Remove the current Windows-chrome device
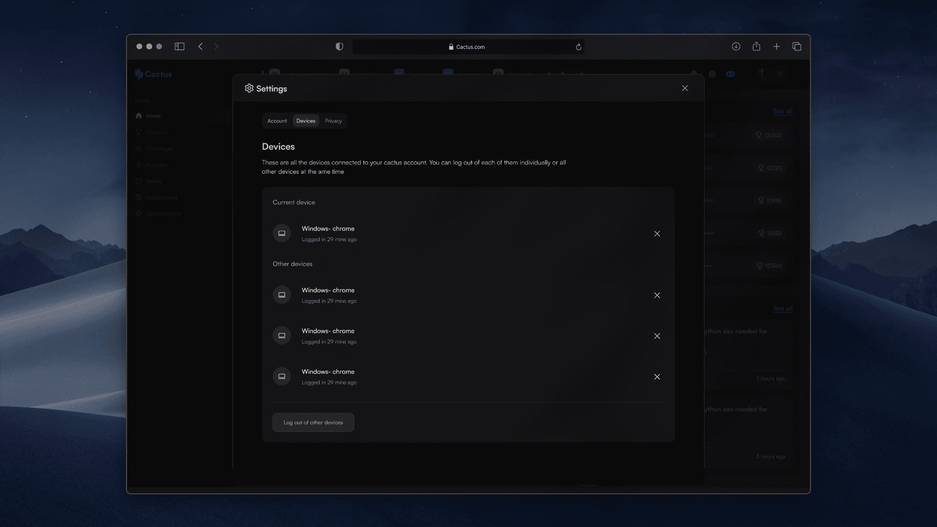The height and width of the screenshot is (527, 937). click(657, 234)
